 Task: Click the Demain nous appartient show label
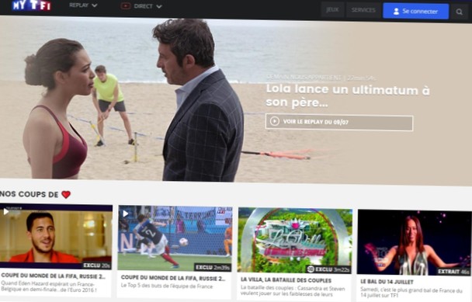pyautogui.click(x=304, y=78)
